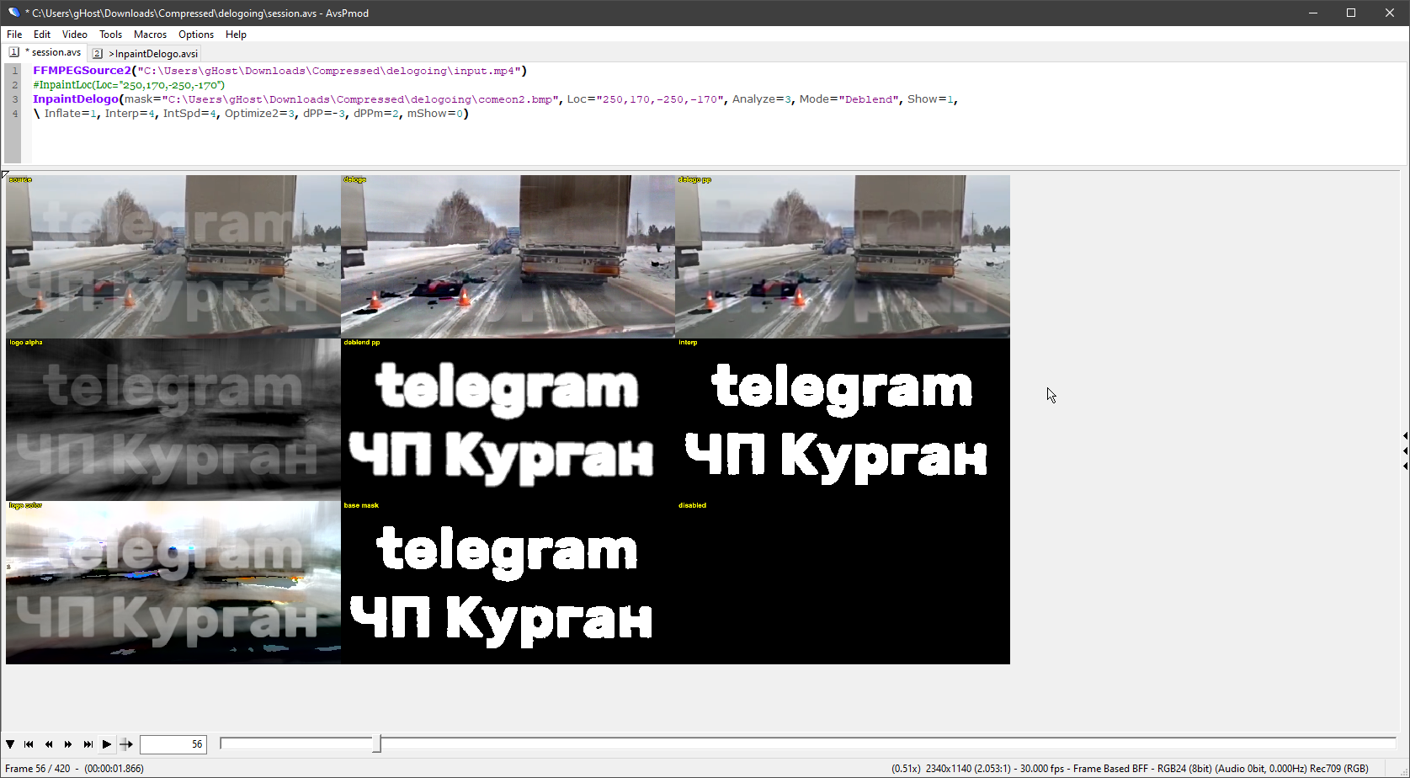Open the Help menu
This screenshot has height=778, width=1410.
(x=236, y=35)
